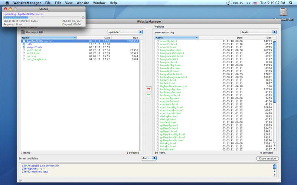The image size is (297, 185).
Task: Select contributeBg.html on the website
Action: (x=214, y=107)
